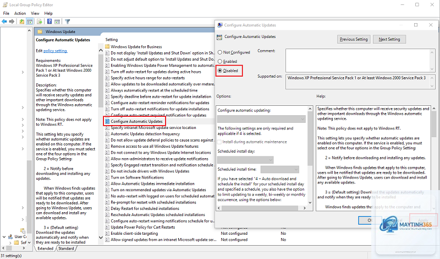Open the Help menu
Screen dimensions: 440x259
point(48,13)
